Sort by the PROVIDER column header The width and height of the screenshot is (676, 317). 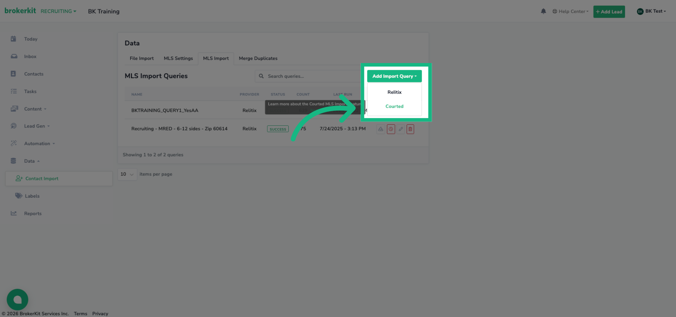[249, 94]
